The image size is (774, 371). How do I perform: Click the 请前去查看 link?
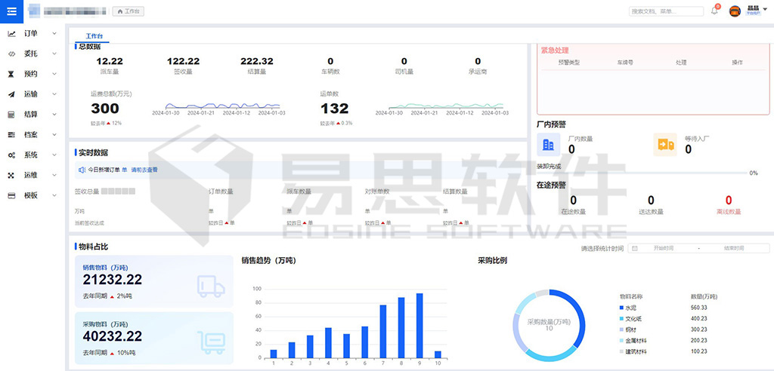[x=144, y=170]
